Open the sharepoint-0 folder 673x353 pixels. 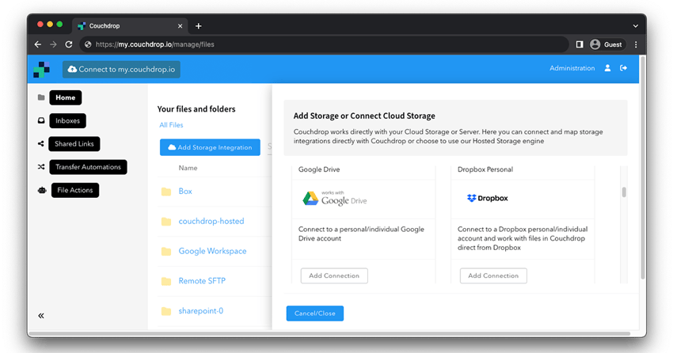(x=201, y=311)
